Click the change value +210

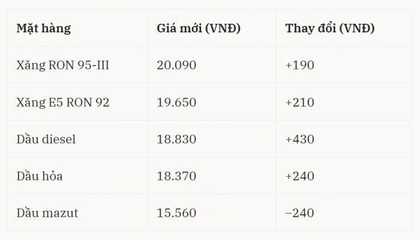(x=300, y=103)
